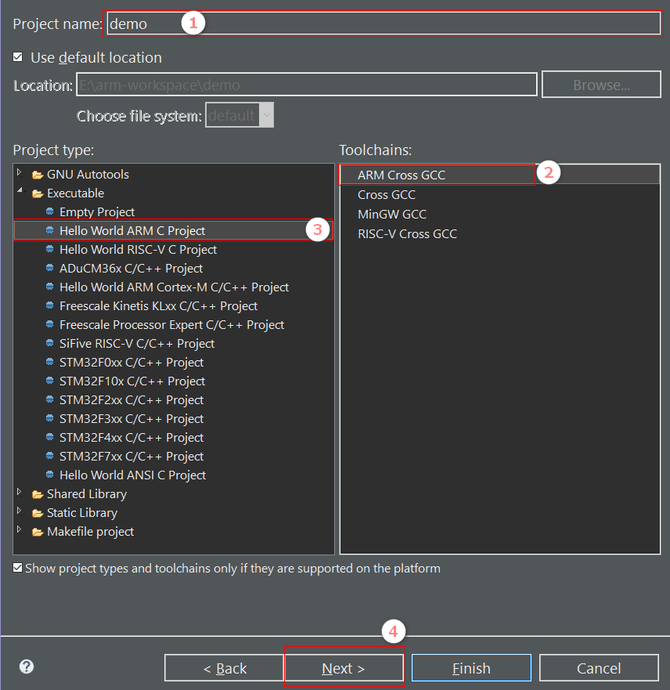670x690 pixels.
Task: Select Freescale Processor Expert C/C++ Project label
Action: click(172, 325)
